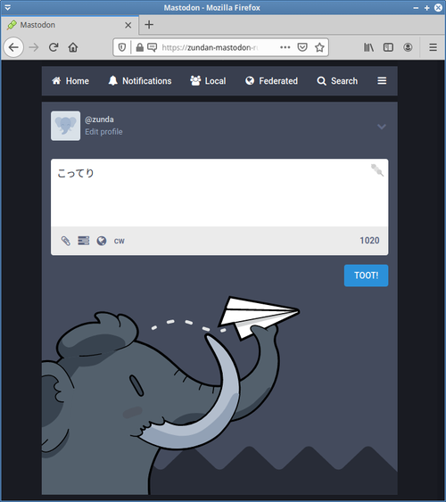Open page actions three-dots menu
The height and width of the screenshot is (502, 446).
click(285, 47)
